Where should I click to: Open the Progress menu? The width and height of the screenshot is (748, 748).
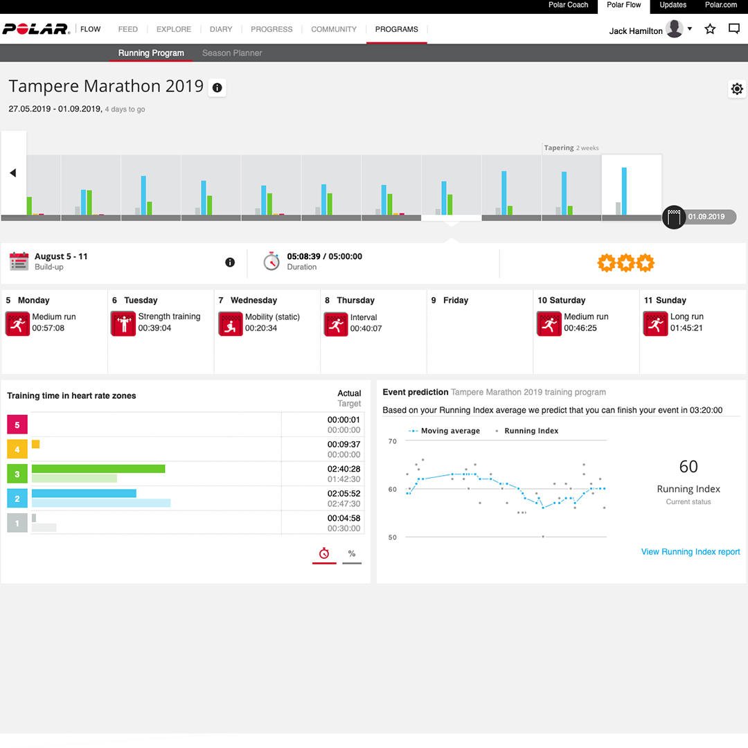point(271,29)
